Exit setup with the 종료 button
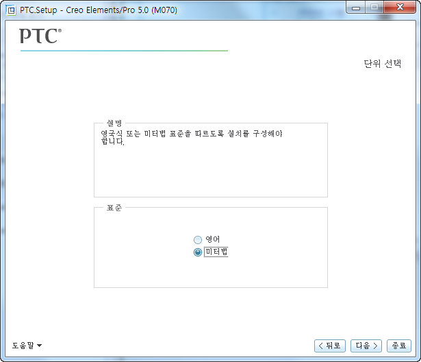 399,346
